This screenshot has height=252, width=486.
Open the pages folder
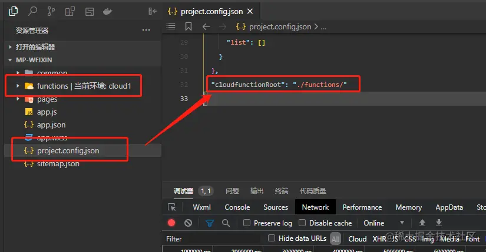[47, 99]
